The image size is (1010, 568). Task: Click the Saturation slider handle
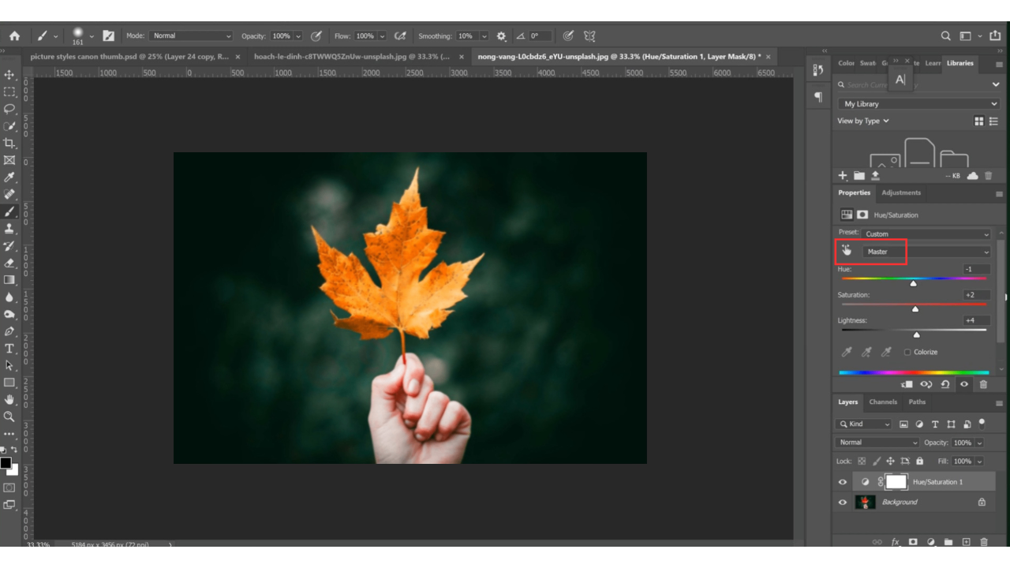pos(915,308)
